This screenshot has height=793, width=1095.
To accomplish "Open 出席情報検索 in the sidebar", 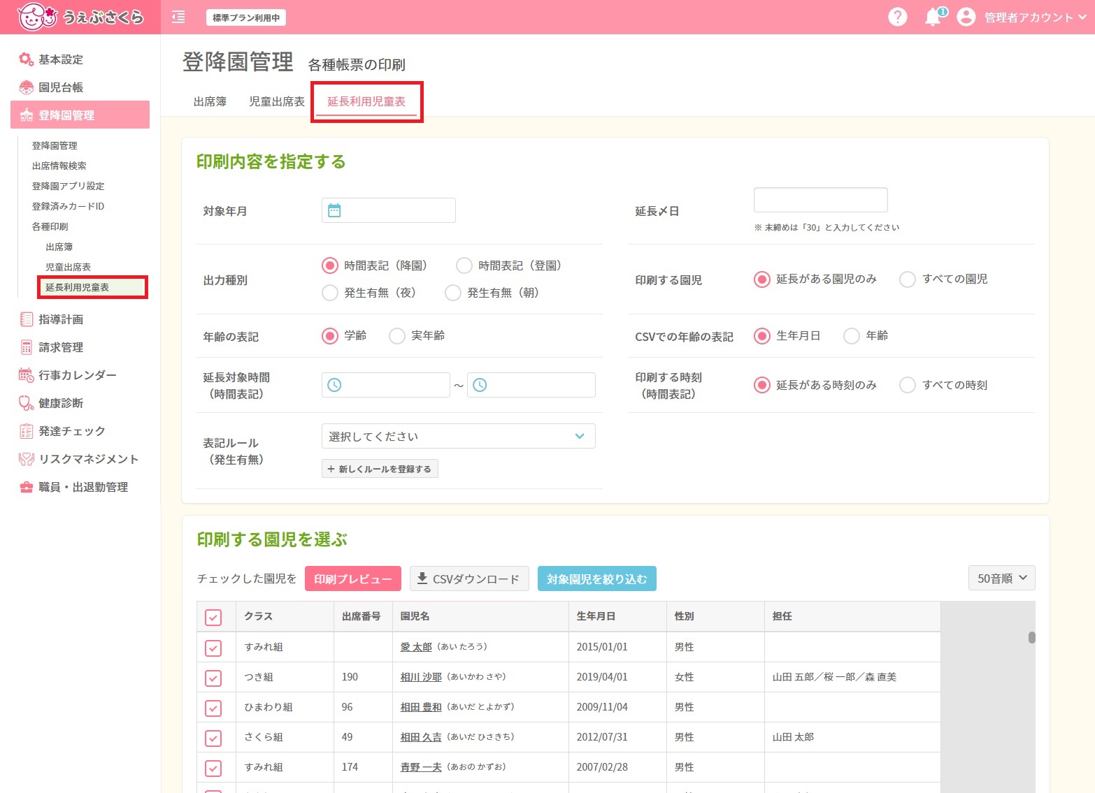I will coord(59,166).
